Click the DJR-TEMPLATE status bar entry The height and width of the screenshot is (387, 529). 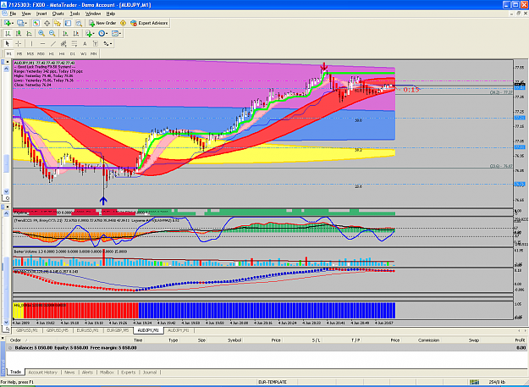[273, 382]
